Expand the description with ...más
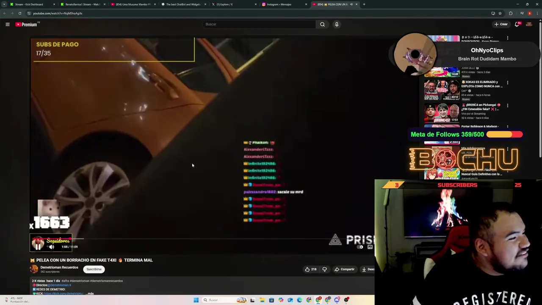This screenshot has height=305, width=542. point(89,293)
